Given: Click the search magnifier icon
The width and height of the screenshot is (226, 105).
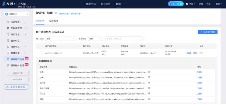Looking at the screenshot, I should pyautogui.click(x=139, y=39).
